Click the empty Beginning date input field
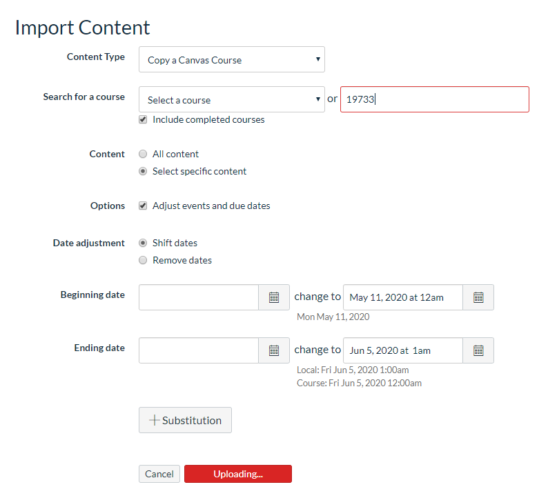 point(199,297)
